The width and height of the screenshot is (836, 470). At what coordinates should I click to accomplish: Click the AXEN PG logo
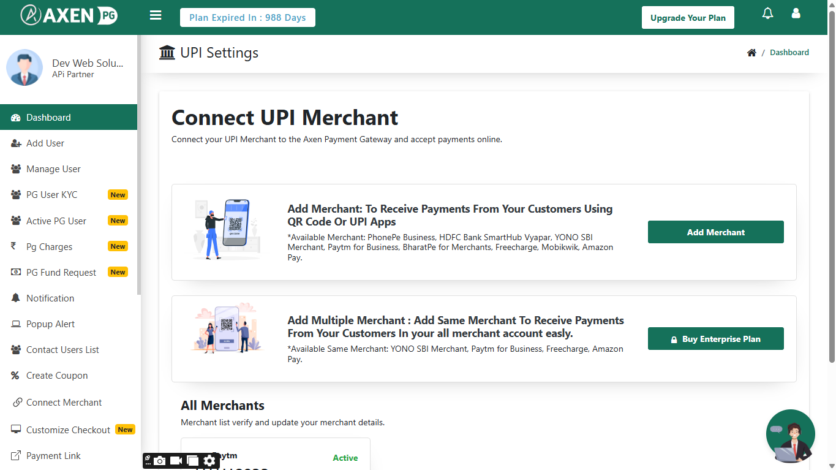click(69, 15)
